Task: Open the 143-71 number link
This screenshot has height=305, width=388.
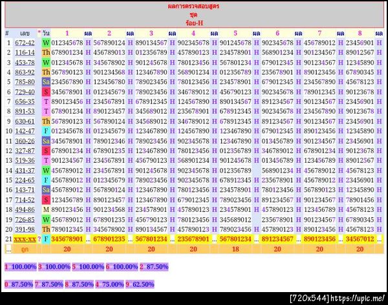Action: (25, 190)
